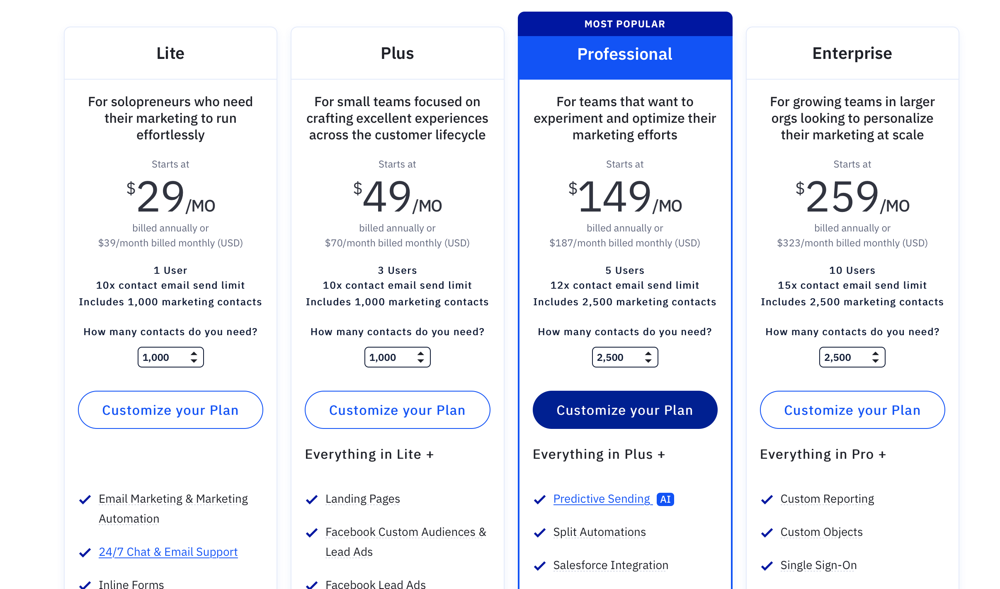Adjust contacts count in Enterprise dropdown
The image size is (1000, 589).
(x=852, y=357)
